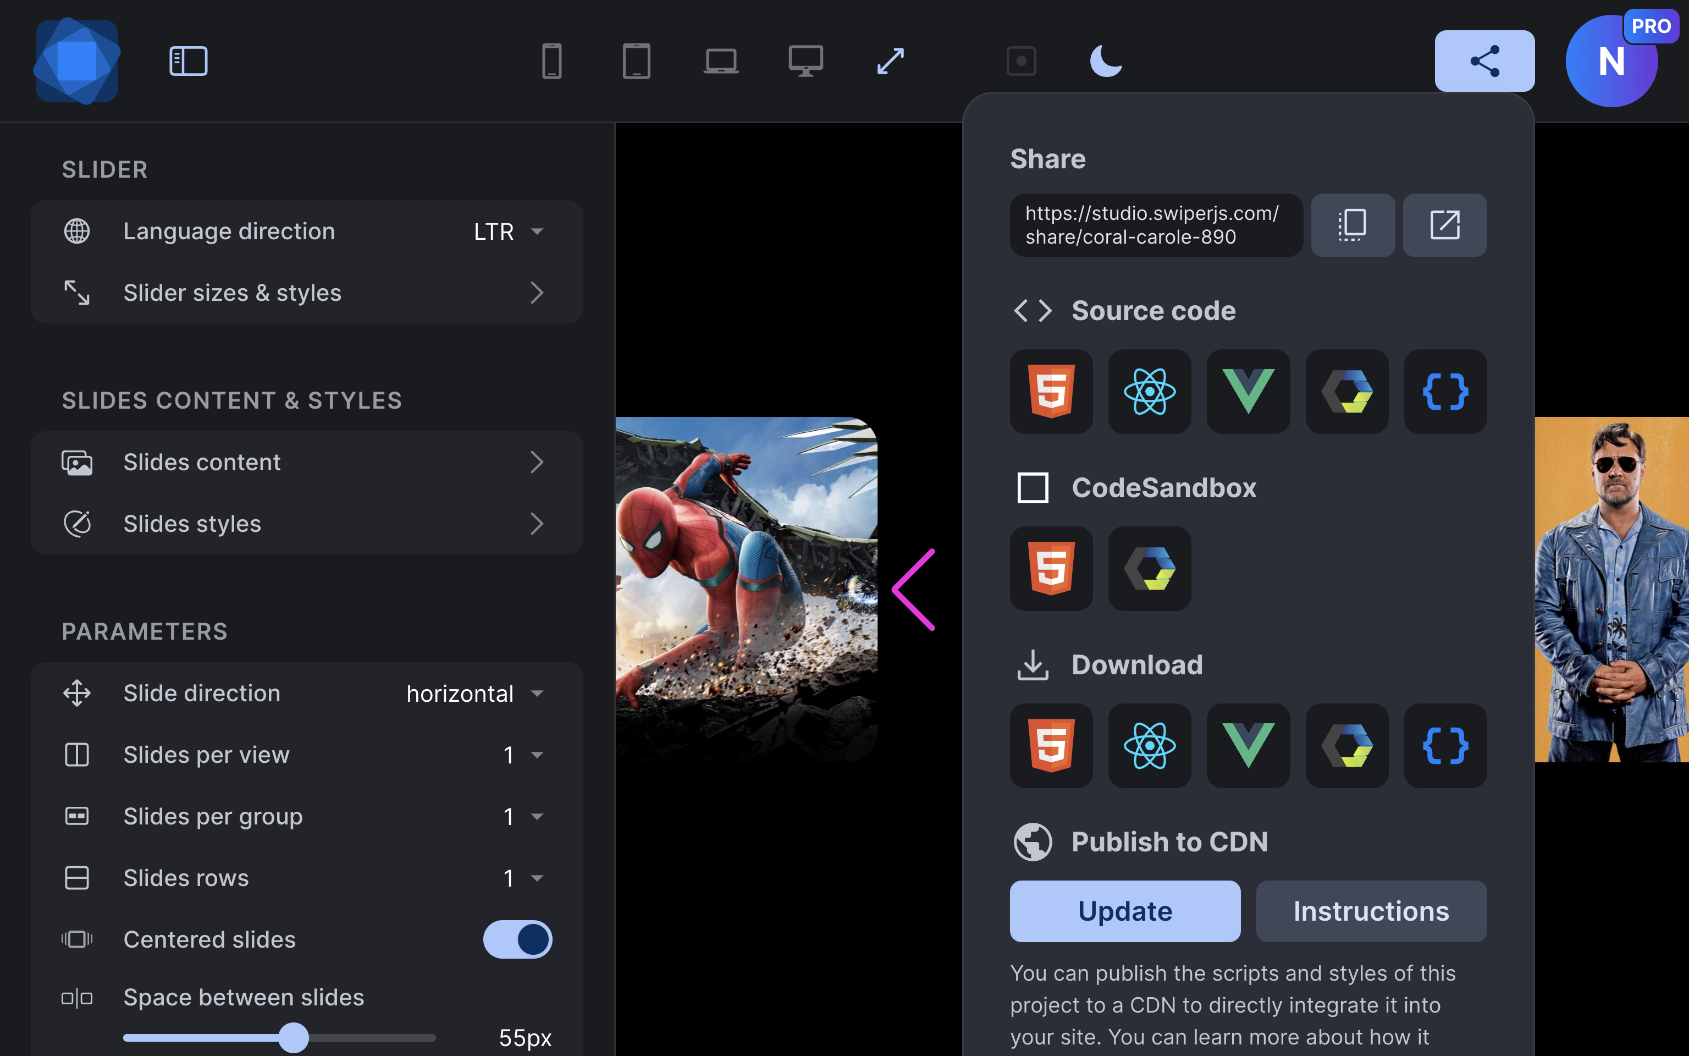Expand Slides styles section
This screenshot has width=1689, height=1056.
click(x=307, y=524)
